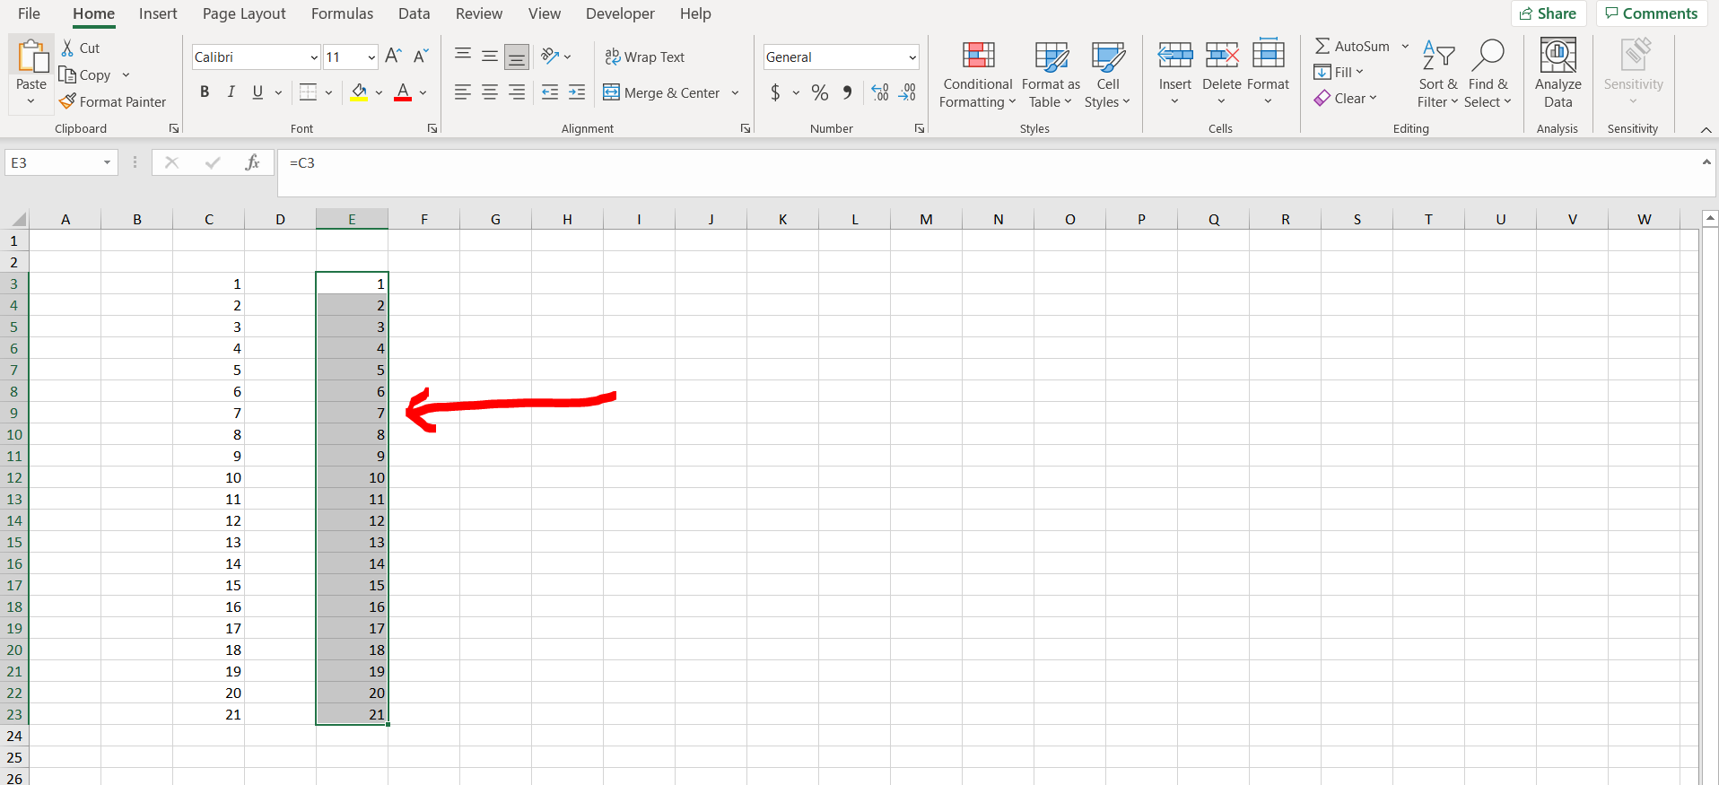Align text right
This screenshot has height=785, width=1719.
tap(517, 92)
